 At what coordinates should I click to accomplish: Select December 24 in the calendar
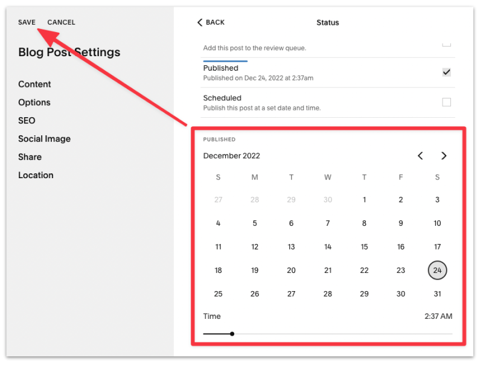coord(437,270)
